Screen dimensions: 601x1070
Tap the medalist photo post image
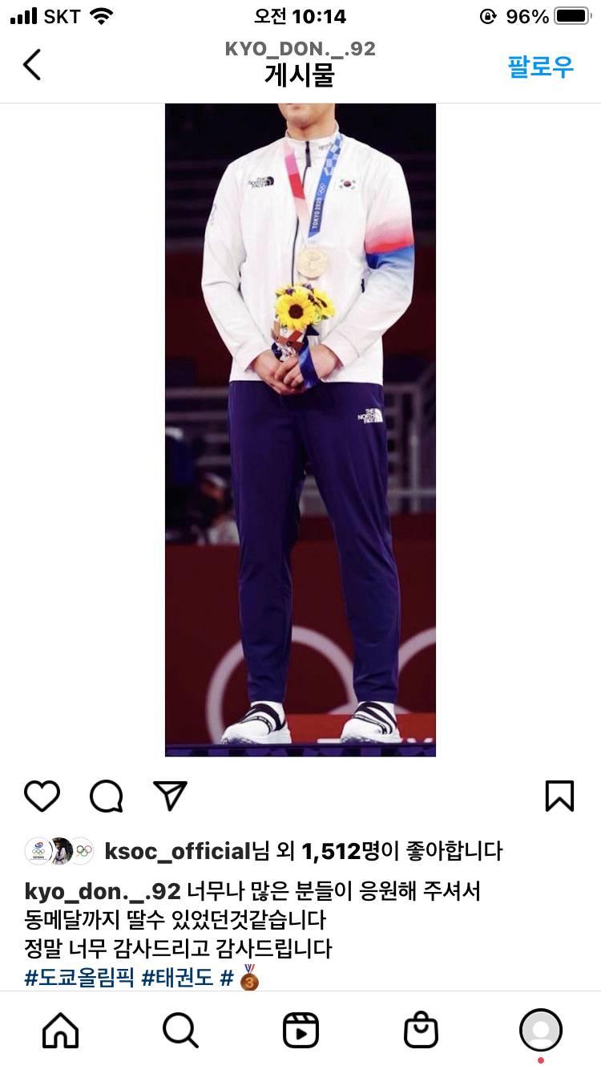(300, 429)
